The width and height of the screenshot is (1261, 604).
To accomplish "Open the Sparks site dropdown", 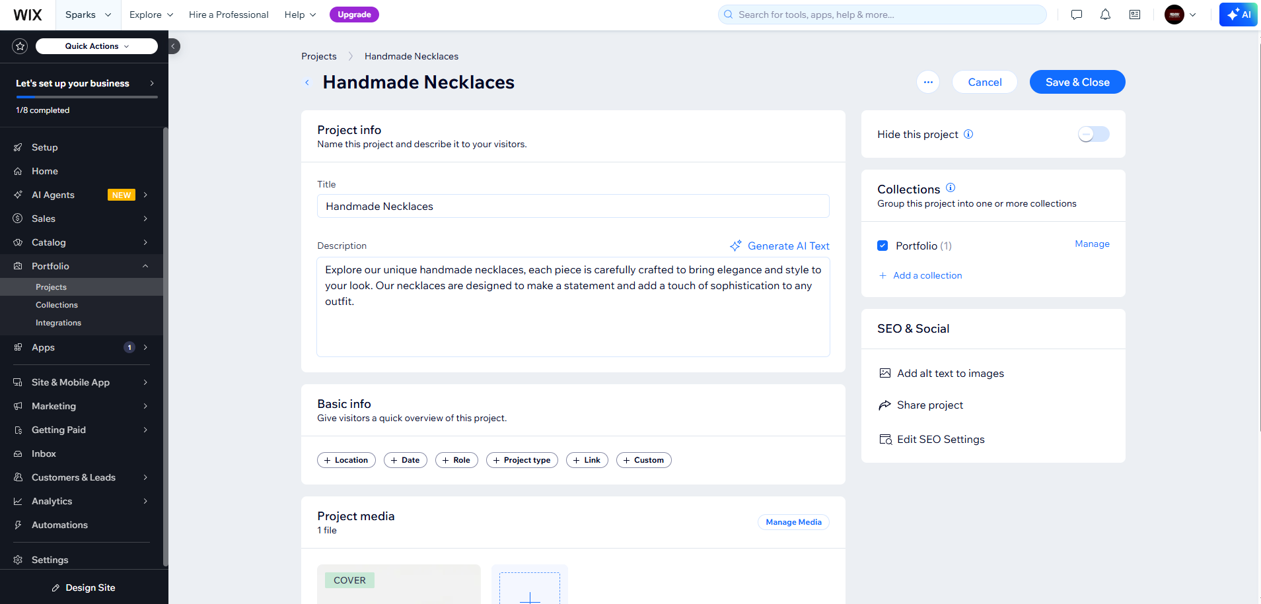I will 89,15.
